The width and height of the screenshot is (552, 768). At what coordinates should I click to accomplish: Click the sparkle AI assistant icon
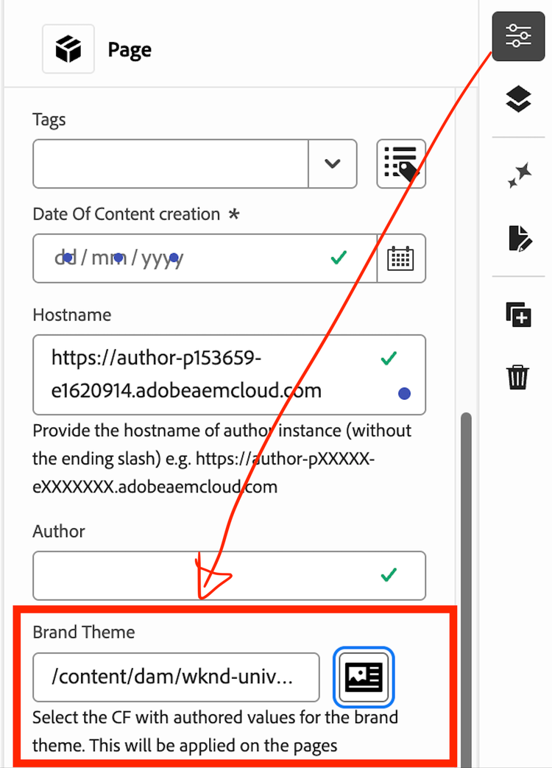pyautogui.click(x=519, y=175)
